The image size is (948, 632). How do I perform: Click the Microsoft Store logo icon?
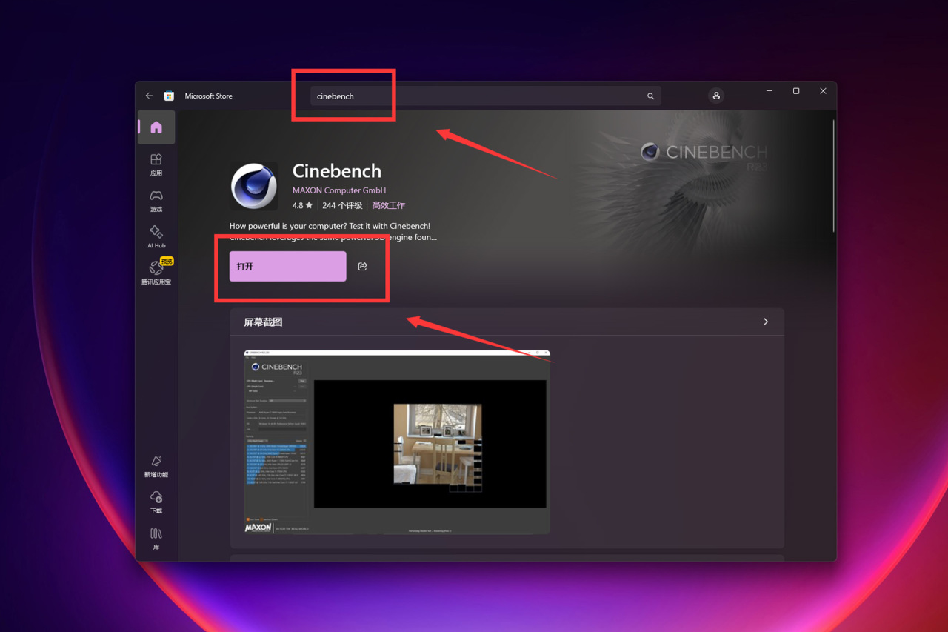169,96
